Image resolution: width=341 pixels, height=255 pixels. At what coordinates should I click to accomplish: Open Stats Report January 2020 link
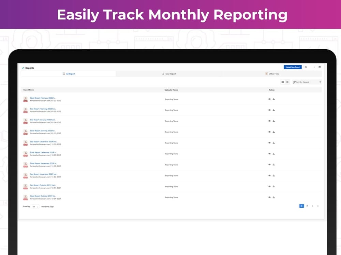coord(43,131)
